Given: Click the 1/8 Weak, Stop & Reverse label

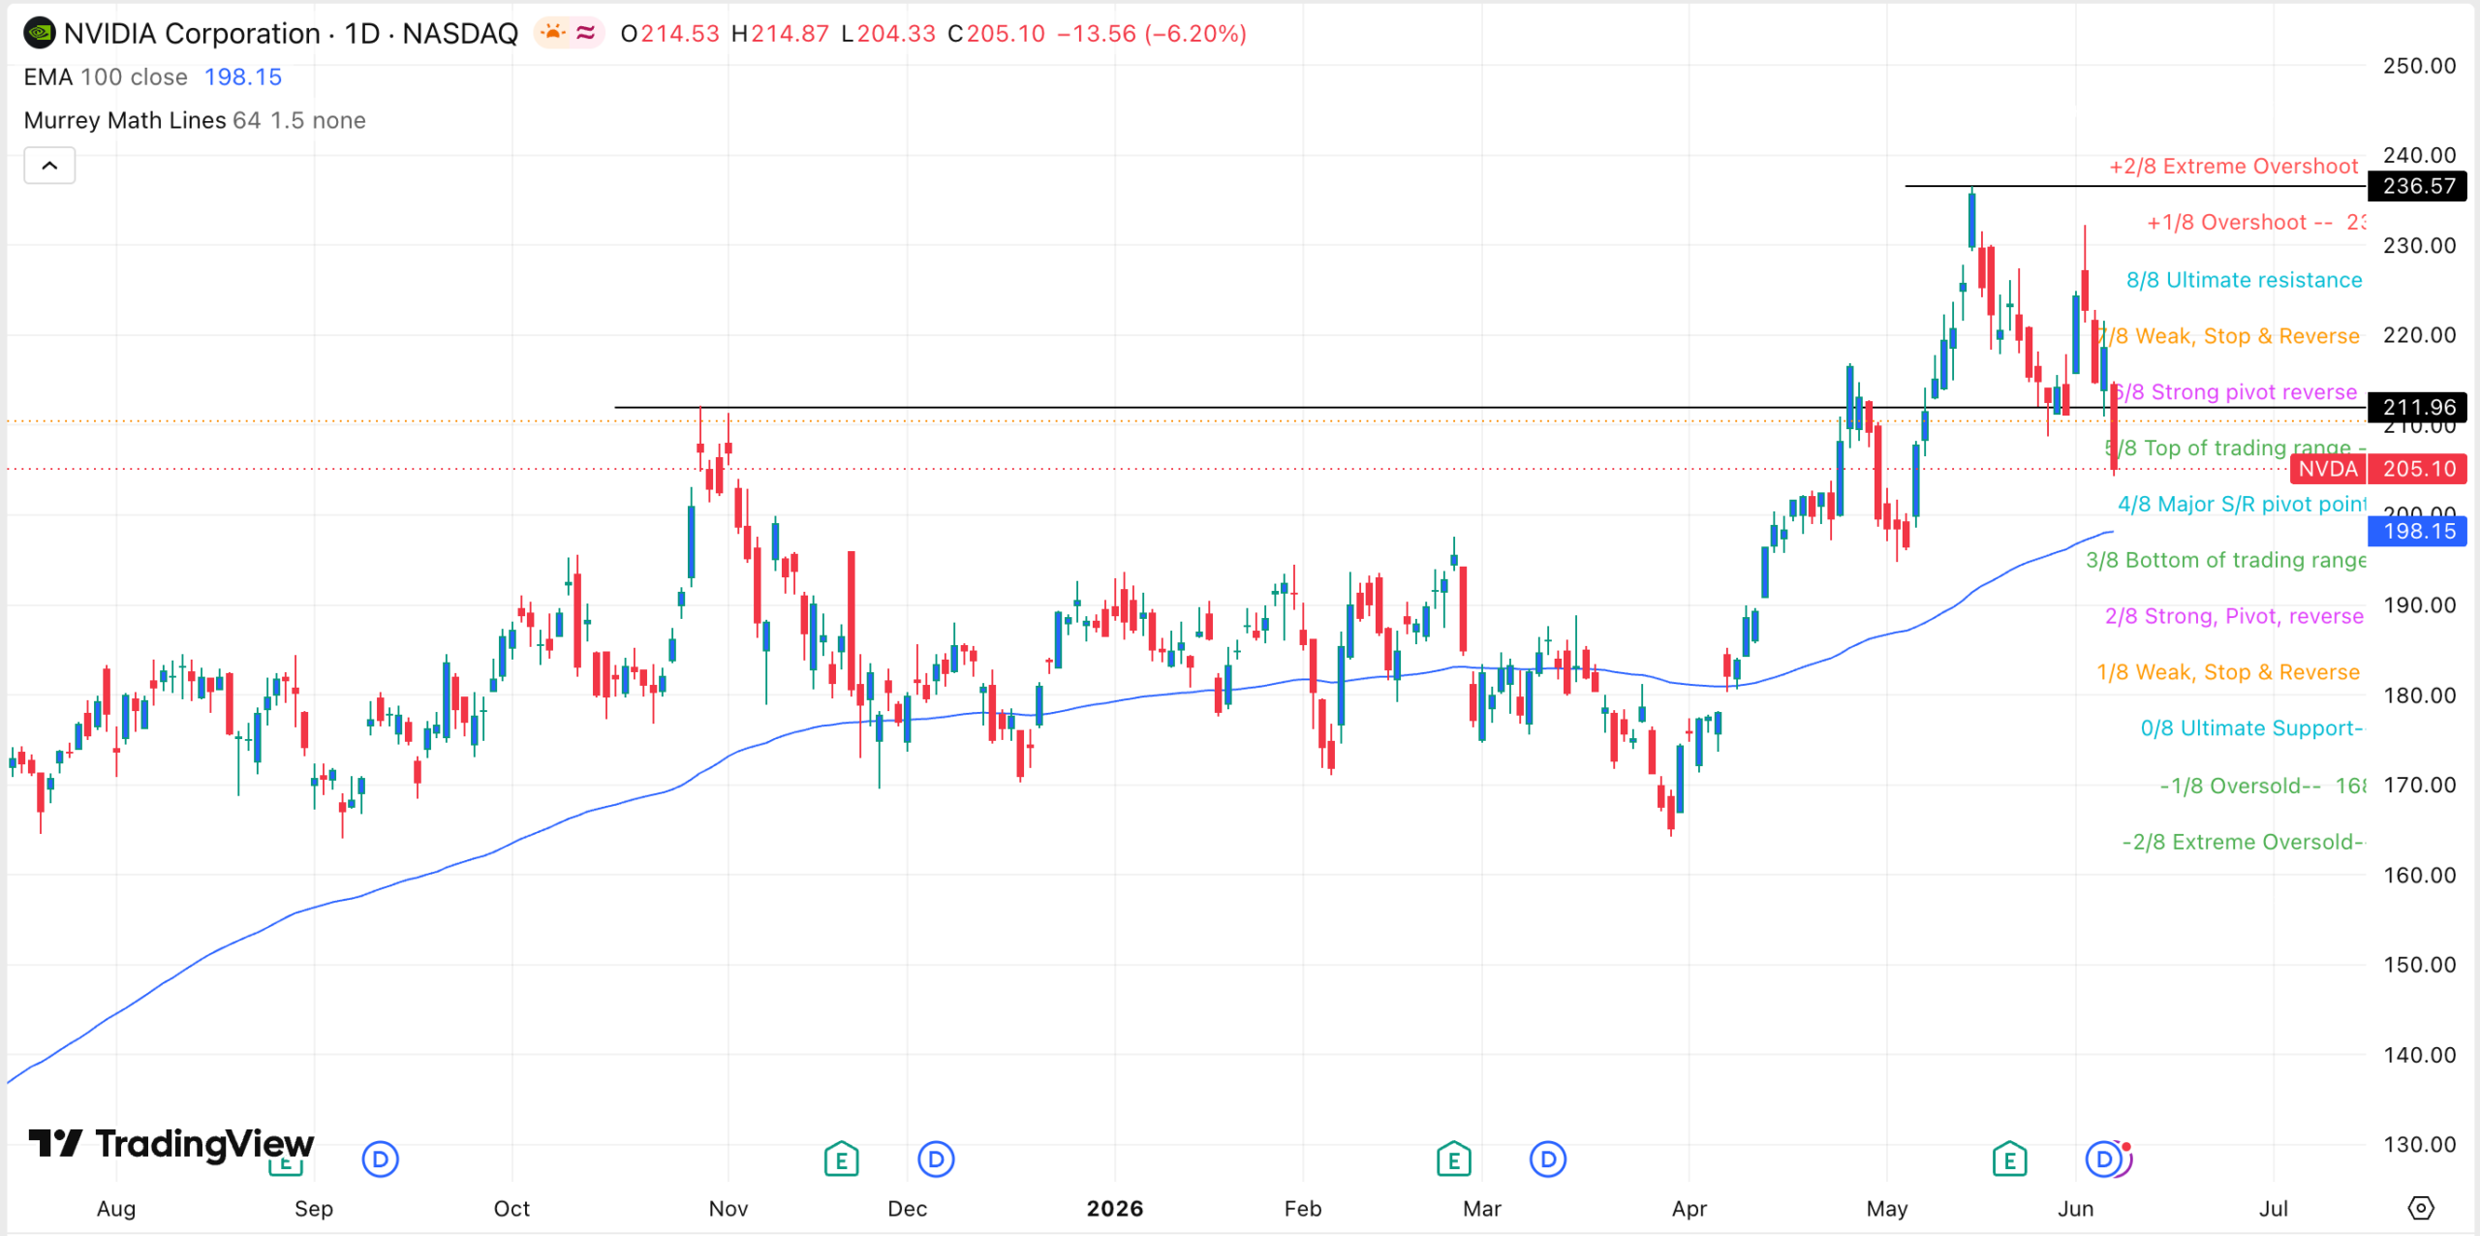Looking at the screenshot, I should pyautogui.click(x=2228, y=672).
